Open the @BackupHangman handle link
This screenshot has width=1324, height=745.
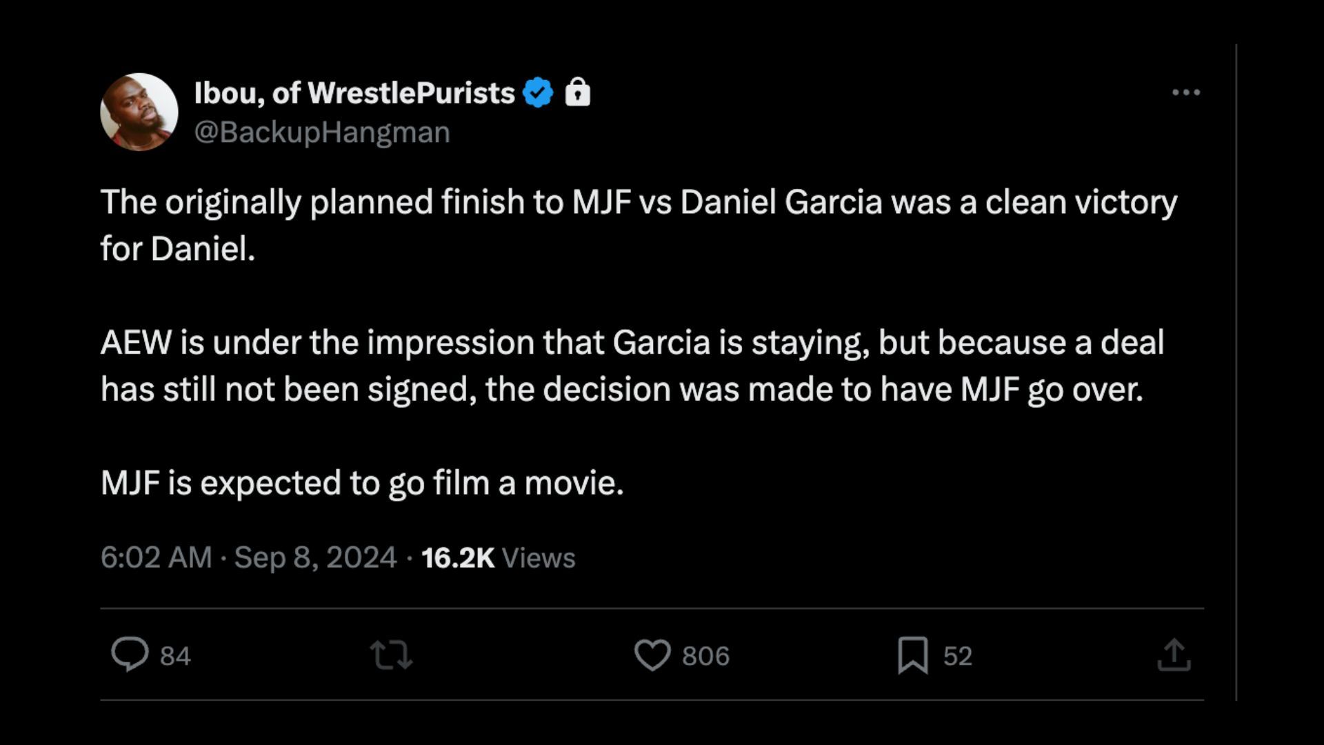[x=322, y=132]
